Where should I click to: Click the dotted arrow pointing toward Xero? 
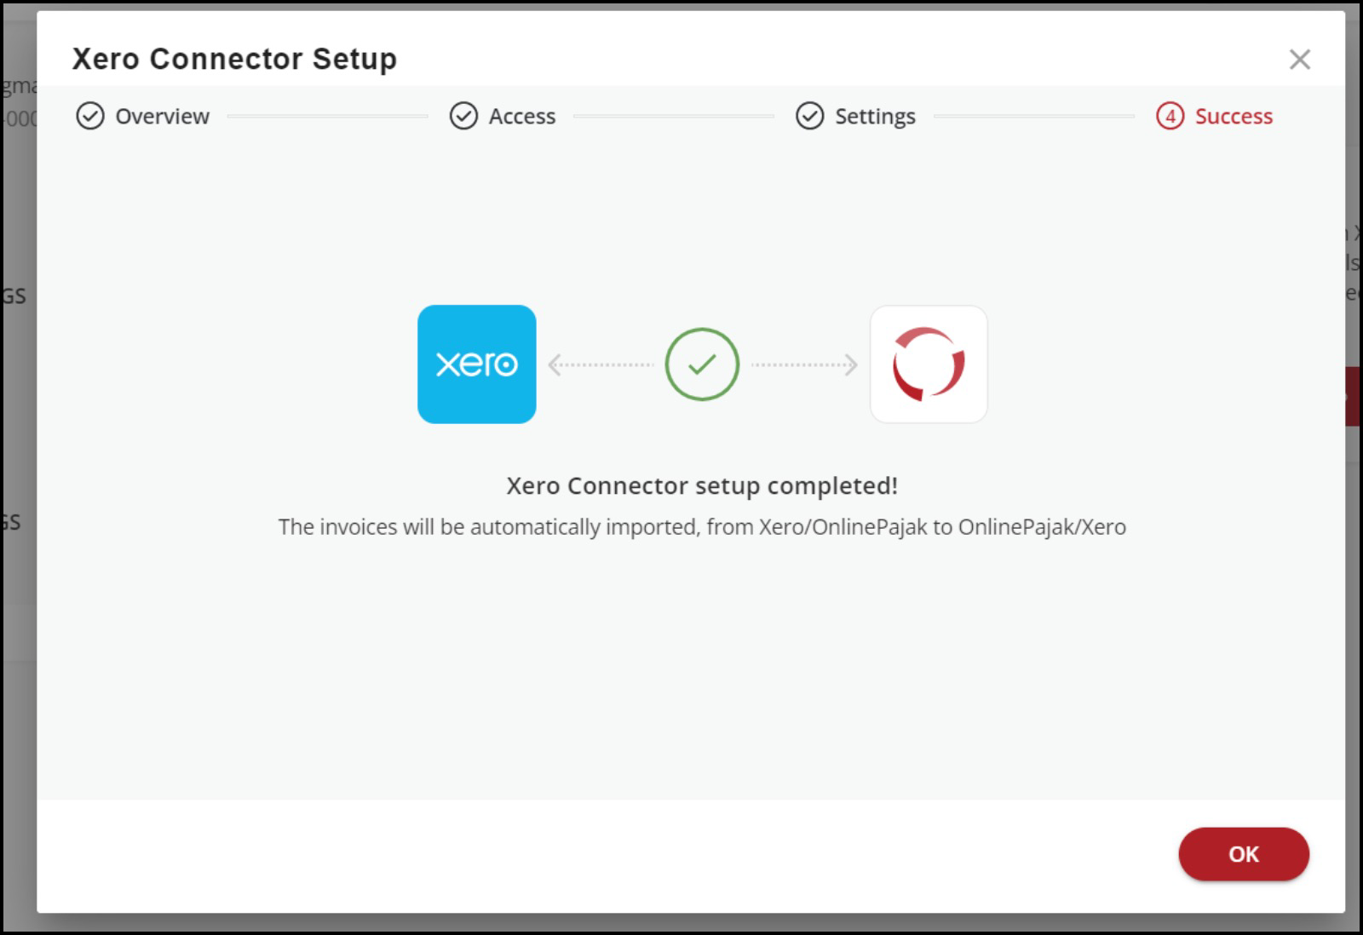[601, 365]
